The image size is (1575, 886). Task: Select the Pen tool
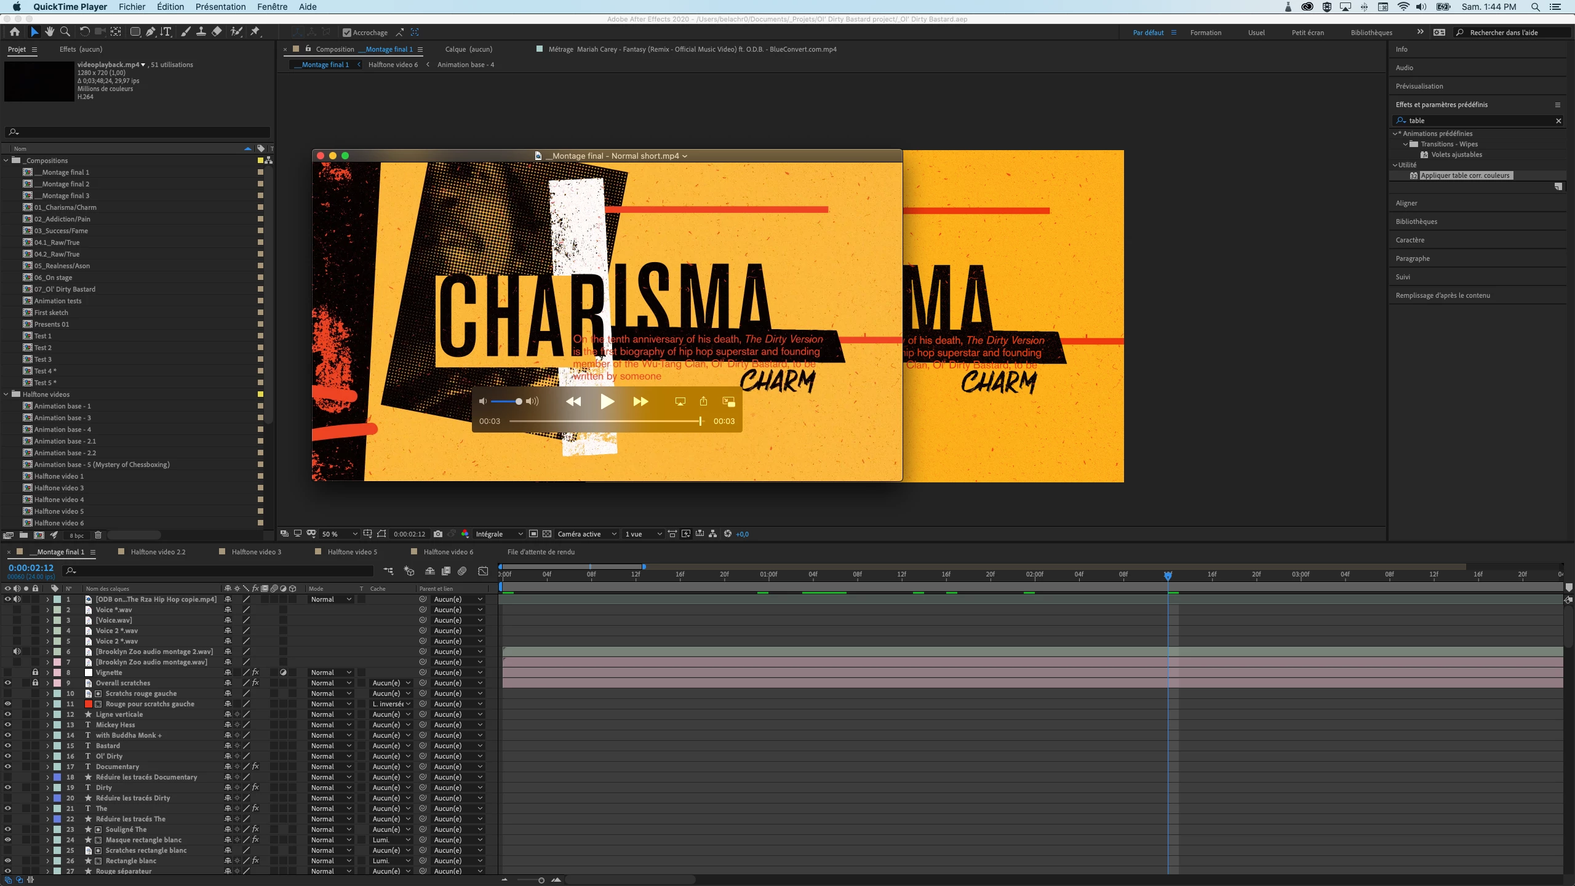[150, 32]
